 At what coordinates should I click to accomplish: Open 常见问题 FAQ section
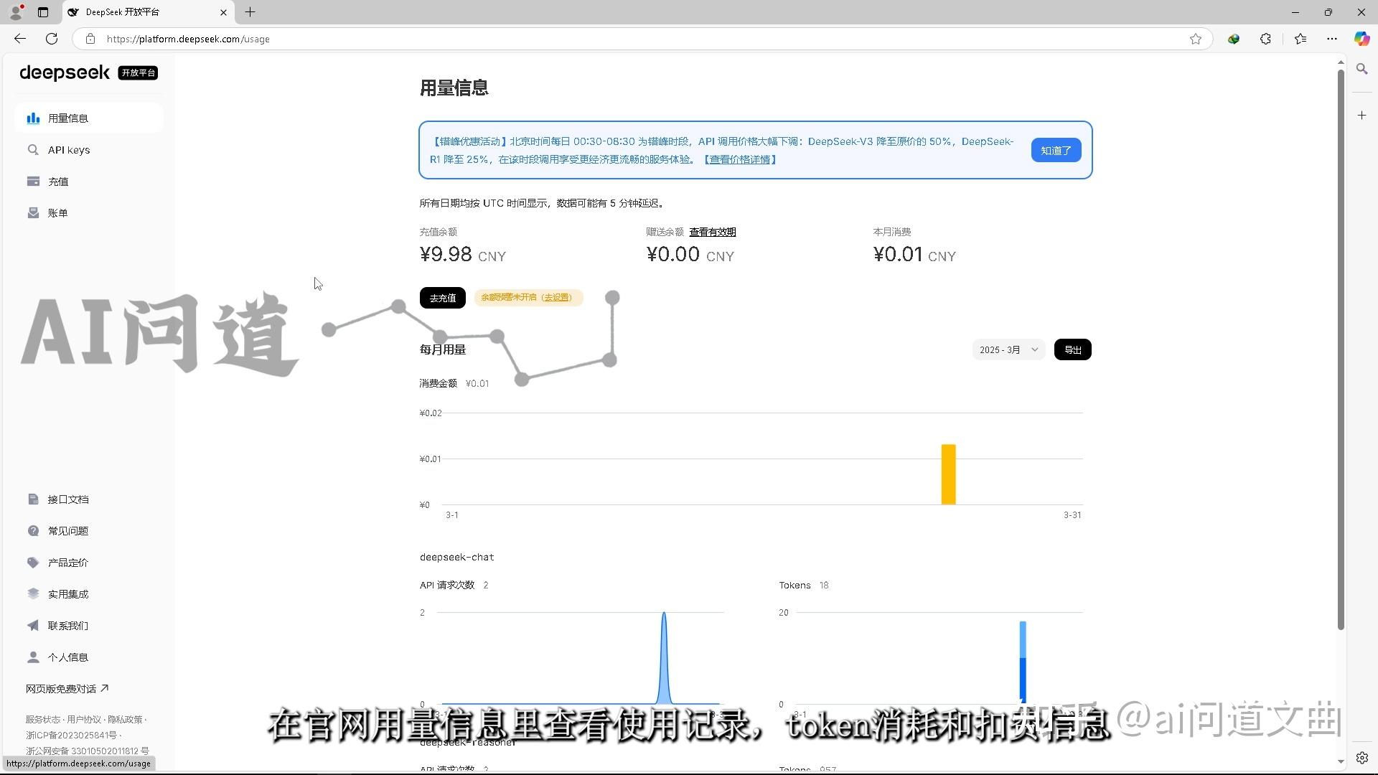coord(68,530)
